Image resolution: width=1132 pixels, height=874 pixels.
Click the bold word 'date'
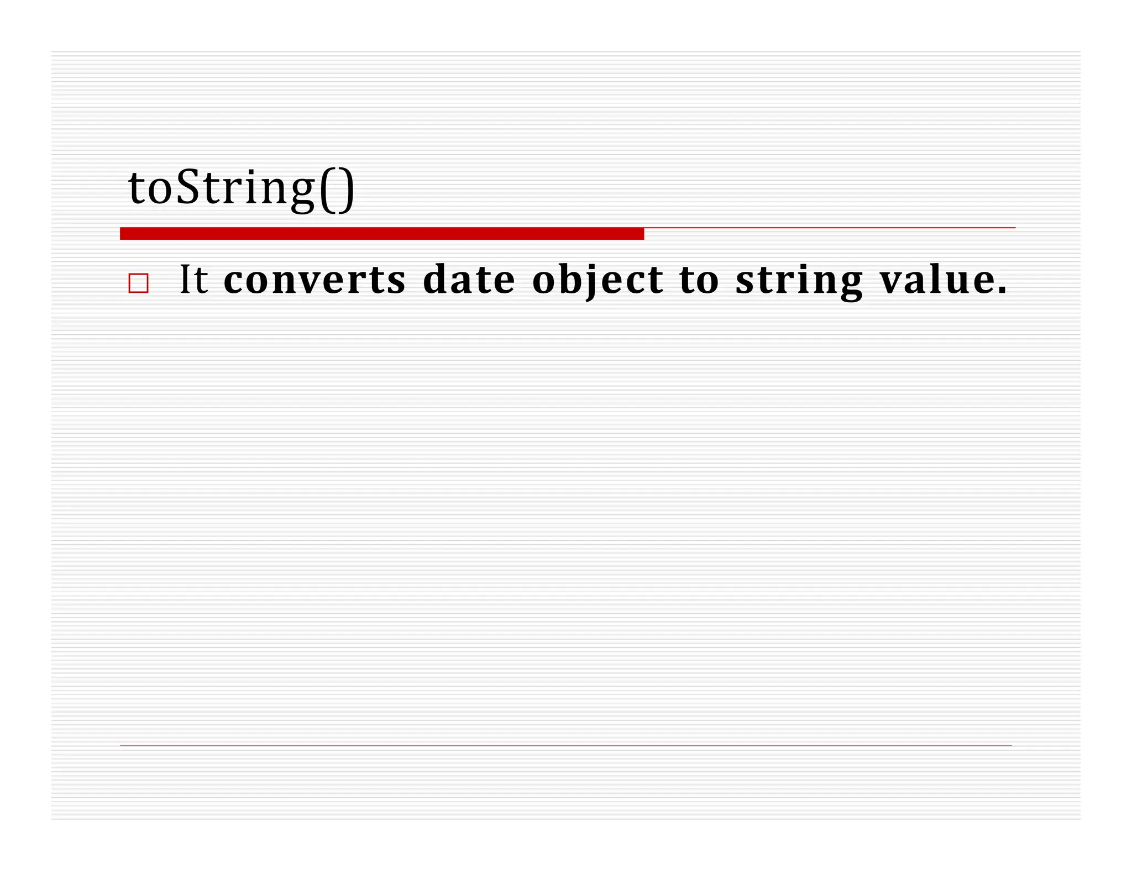(x=469, y=279)
